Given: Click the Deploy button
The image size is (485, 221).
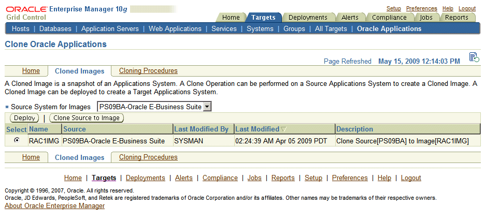Looking at the screenshot, I should tap(24, 118).
